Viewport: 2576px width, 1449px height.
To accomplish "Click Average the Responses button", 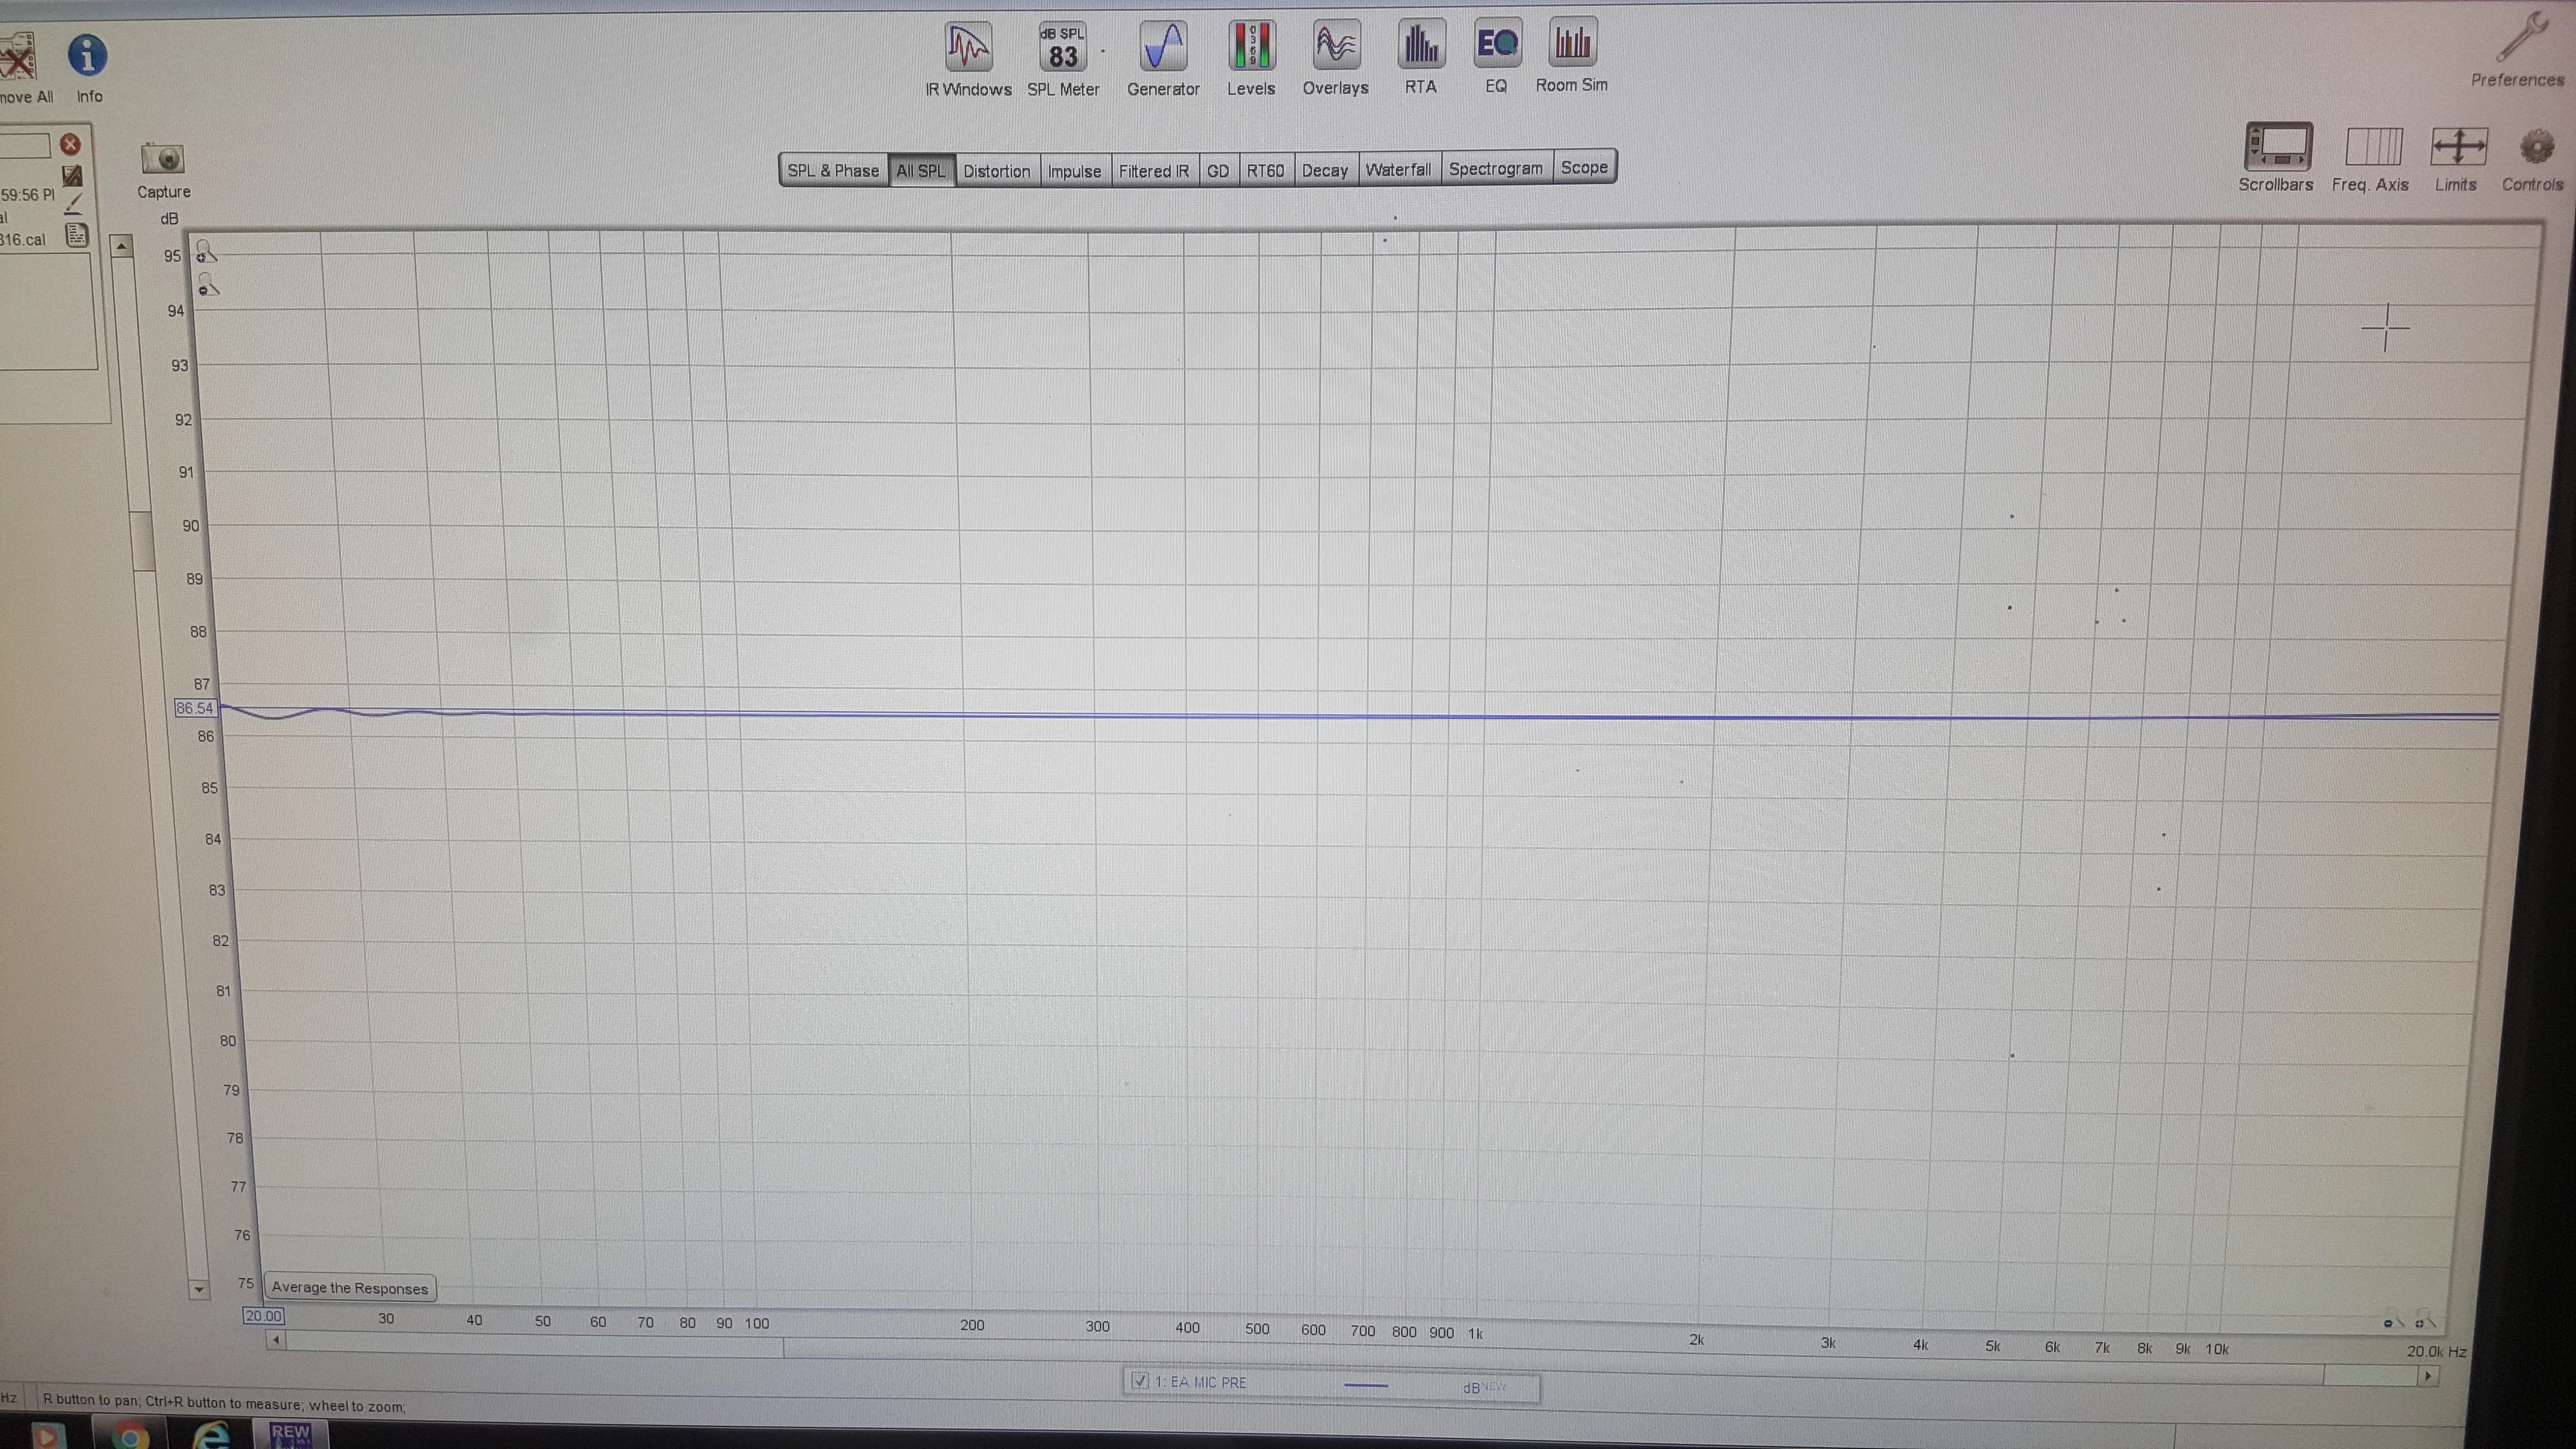I will (x=350, y=1288).
